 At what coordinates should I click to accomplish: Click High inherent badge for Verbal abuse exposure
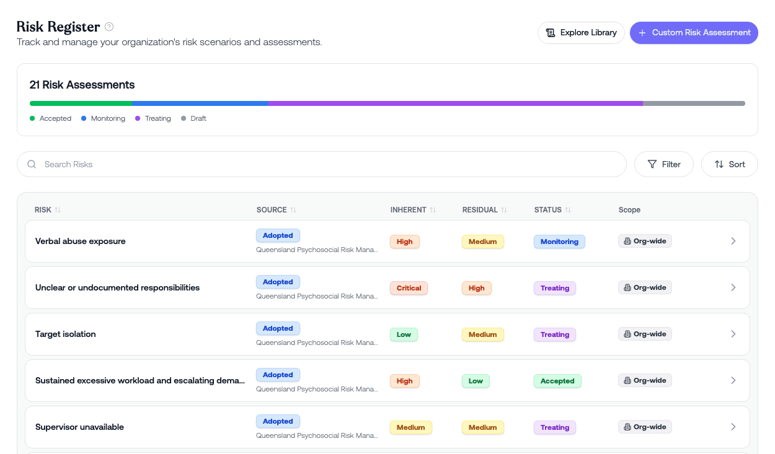[405, 242]
